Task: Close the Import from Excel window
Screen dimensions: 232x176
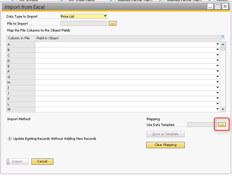Action: tap(225, 6)
